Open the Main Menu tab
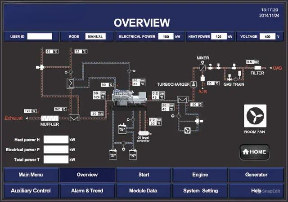The image size is (288, 202). coord(31,175)
